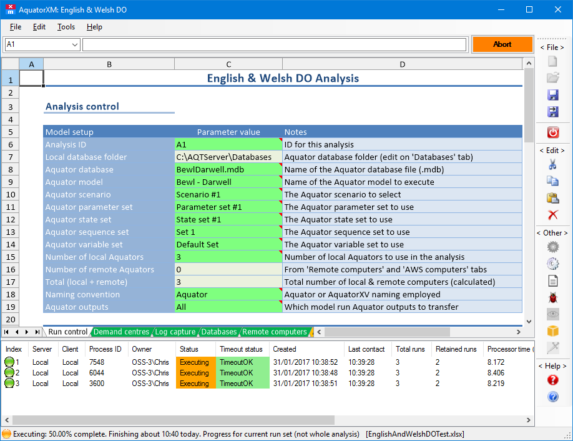Click the red X delete icon
The height and width of the screenshot is (441, 573).
(552, 215)
